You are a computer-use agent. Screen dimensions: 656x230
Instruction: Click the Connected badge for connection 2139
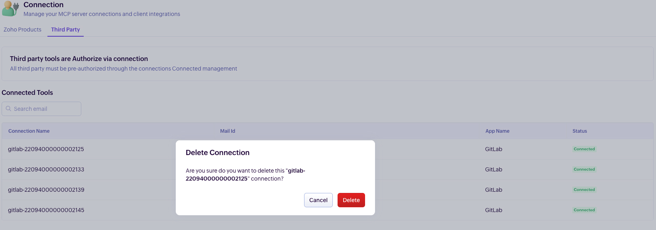click(x=584, y=190)
